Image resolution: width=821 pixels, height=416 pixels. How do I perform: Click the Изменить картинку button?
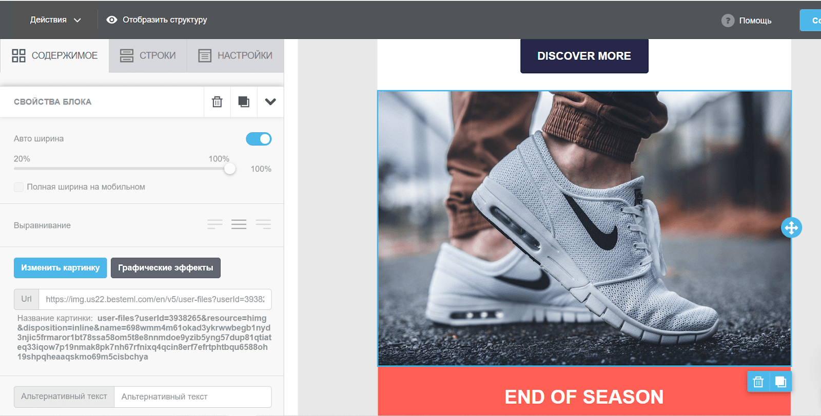click(x=61, y=268)
